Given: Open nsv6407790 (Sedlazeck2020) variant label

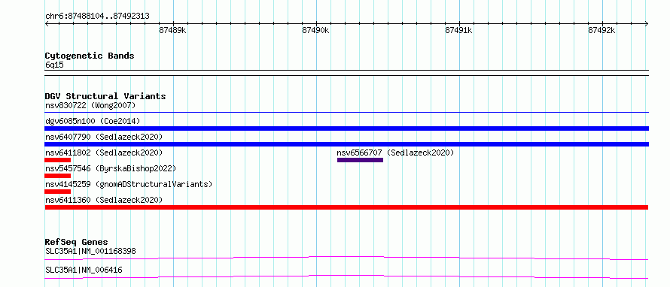Looking at the screenshot, I should (104, 137).
